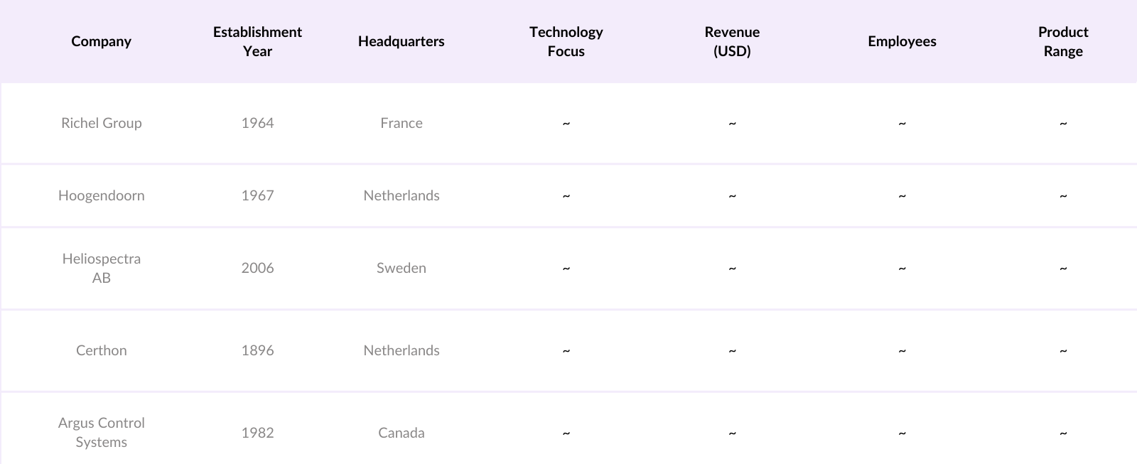Click the Employees column header
Viewport: 1137px width, 464px height.
point(902,41)
